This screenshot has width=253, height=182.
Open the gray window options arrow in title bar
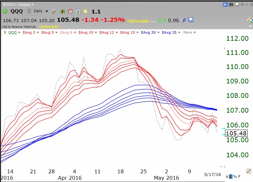[247, 4]
